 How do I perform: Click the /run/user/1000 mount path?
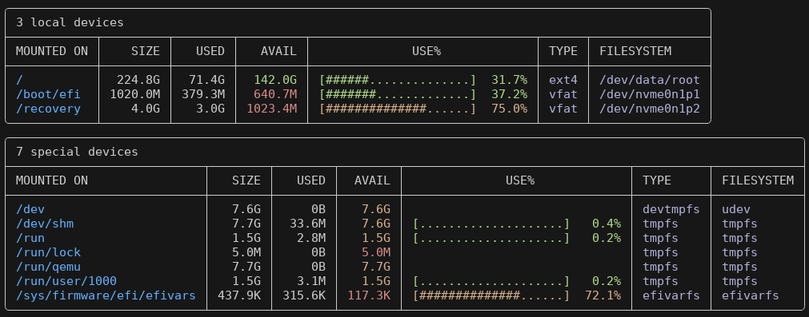click(x=66, y=282)
